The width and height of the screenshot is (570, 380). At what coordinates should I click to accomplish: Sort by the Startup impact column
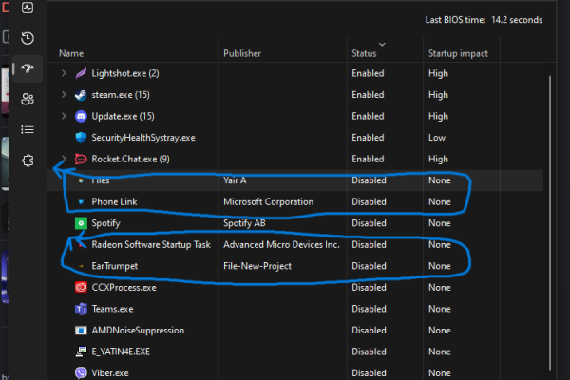[458, 53]
